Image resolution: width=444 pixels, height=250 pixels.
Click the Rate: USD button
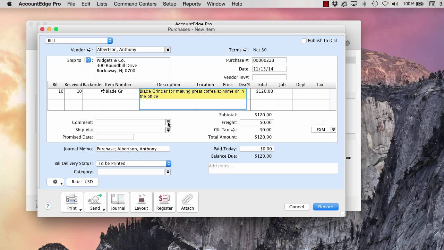[x=82, y=182]
